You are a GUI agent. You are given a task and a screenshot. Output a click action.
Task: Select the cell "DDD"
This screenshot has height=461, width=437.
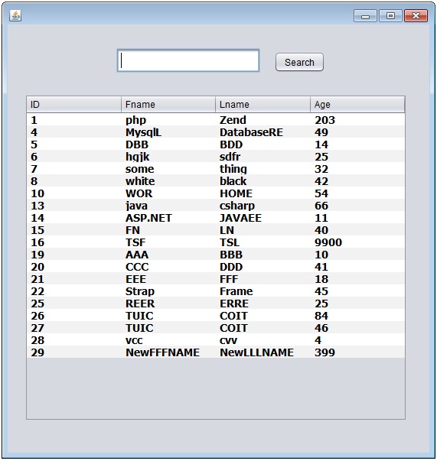[263, 267]
